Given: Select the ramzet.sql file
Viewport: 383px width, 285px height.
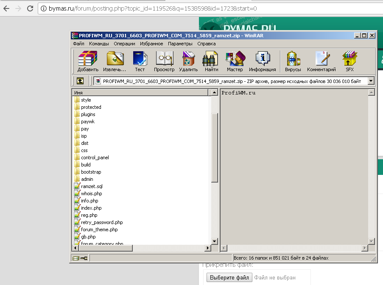Looking at the screenshot, I should pos(92,186).
